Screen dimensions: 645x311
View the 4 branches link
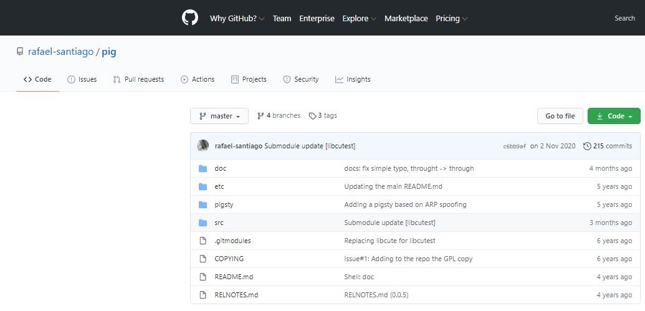(x=279, y=115)
